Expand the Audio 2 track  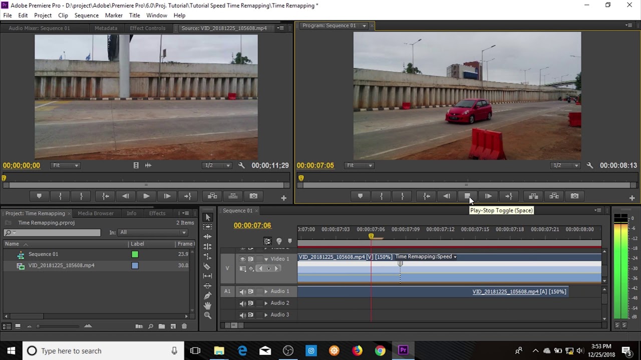pyautogui.click(x=266, y=303)
